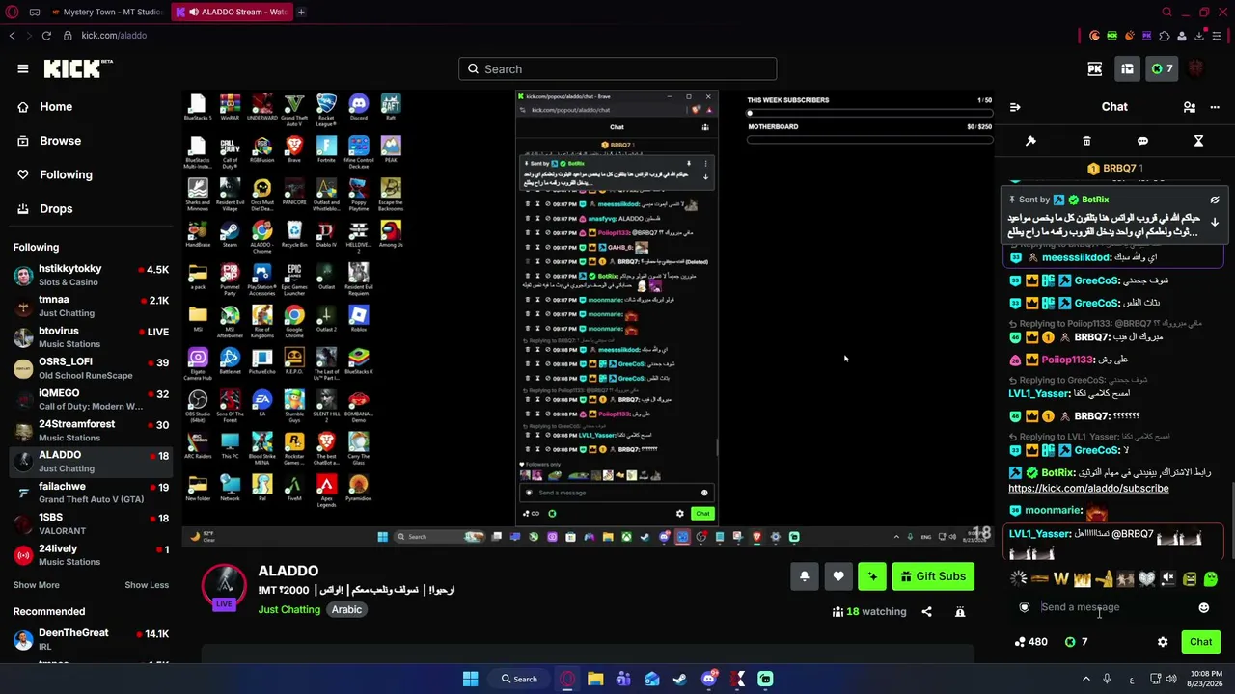This screenshot has height=694, width=1235.
Task: Click the channel points balance 480
Action: click(1030, 642)
